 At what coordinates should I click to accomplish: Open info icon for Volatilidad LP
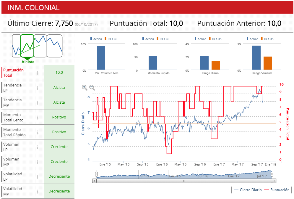tap(38, 176)
